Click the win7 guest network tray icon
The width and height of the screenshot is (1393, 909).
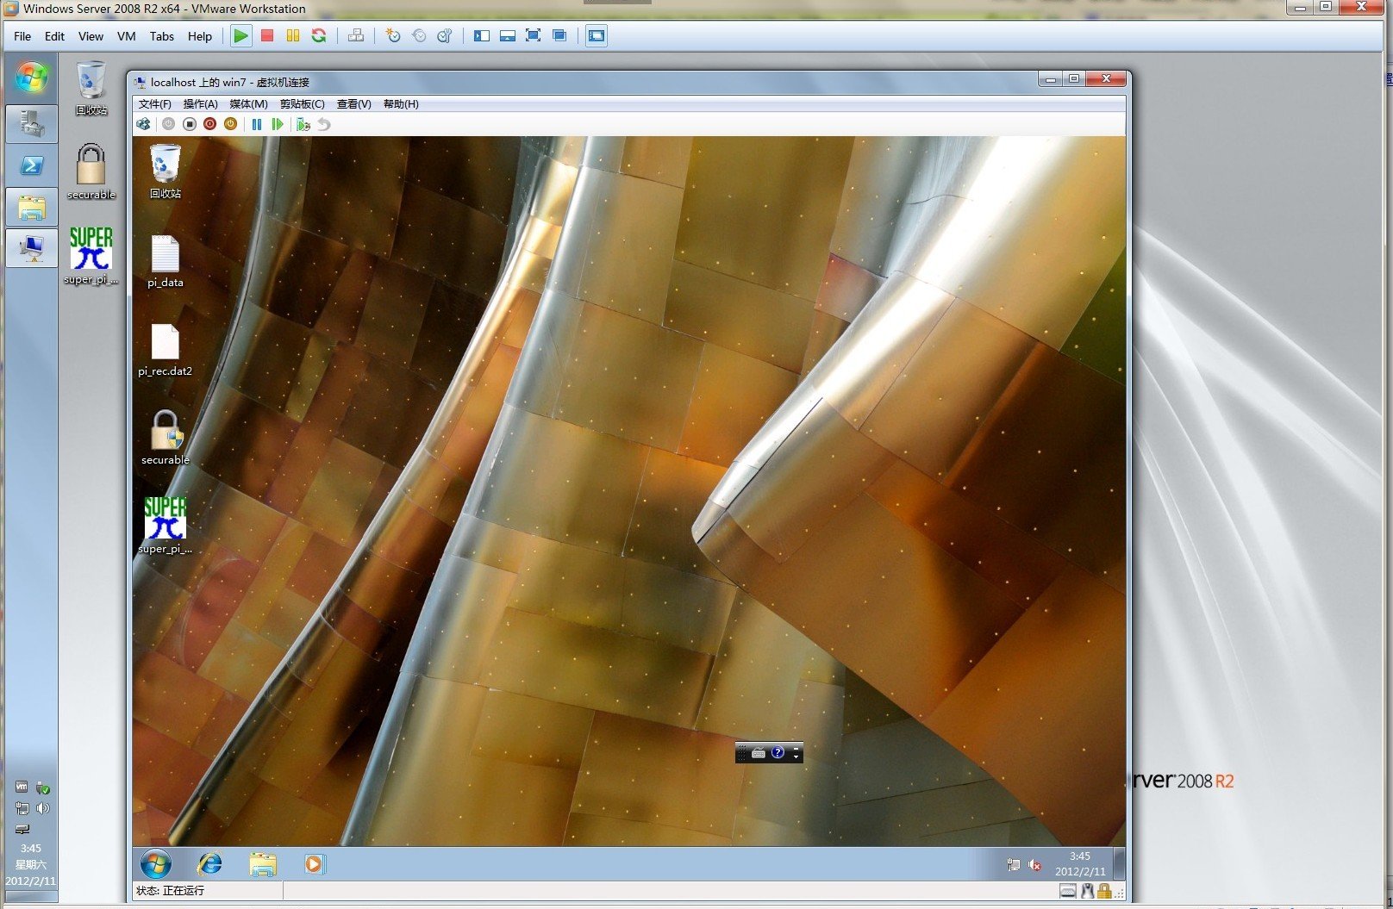[1014, 865]
